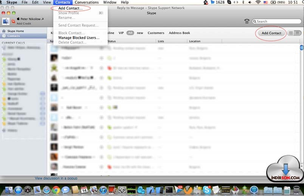Viewport: 304px width, 196px height.
Task: Select Contacts in the sidebar
Action: click(23, 36)
